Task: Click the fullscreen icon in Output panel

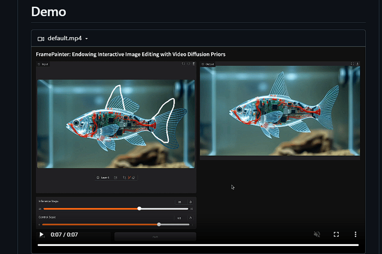Action: click(x=352, y=64)
